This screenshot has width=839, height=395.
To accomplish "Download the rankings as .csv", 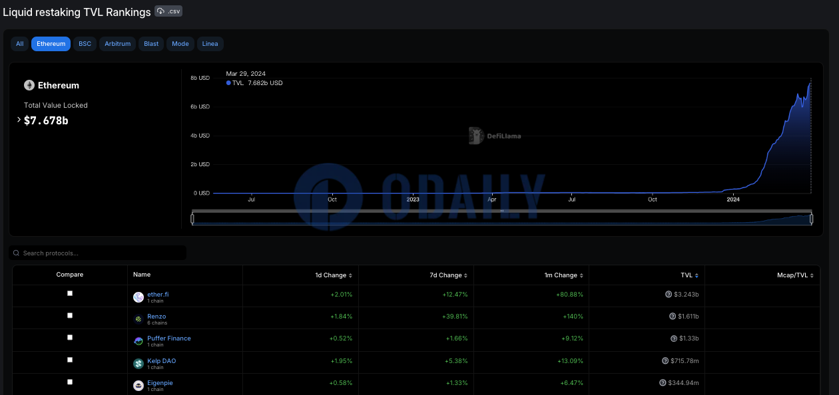I will coord(168,11).
